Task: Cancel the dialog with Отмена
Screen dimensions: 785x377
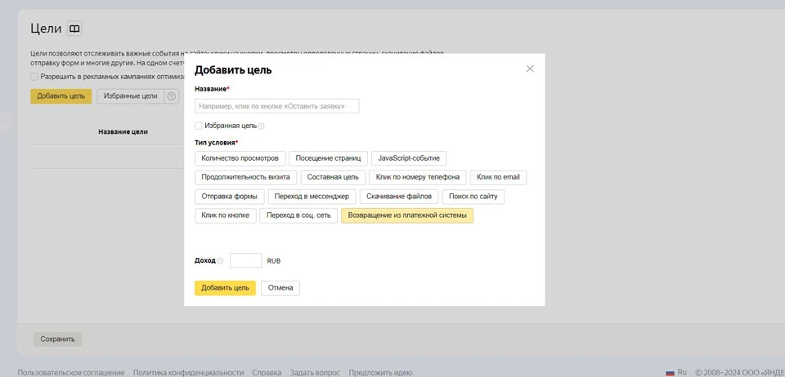Action: tap(280, 288)
